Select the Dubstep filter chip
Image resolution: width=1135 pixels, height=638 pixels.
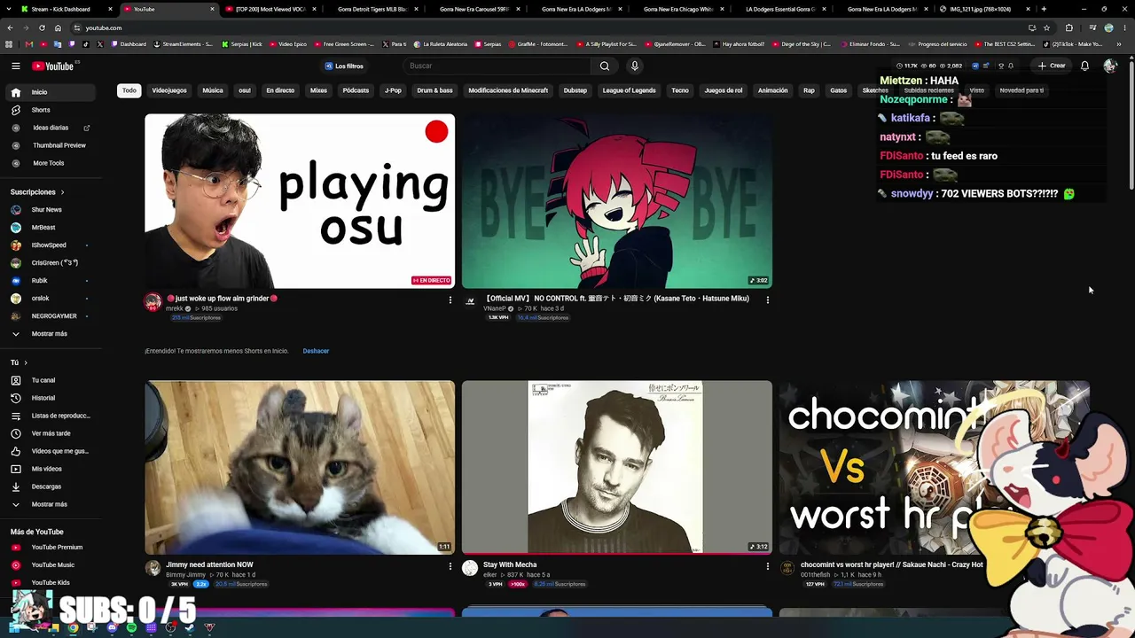click(575, 90)
